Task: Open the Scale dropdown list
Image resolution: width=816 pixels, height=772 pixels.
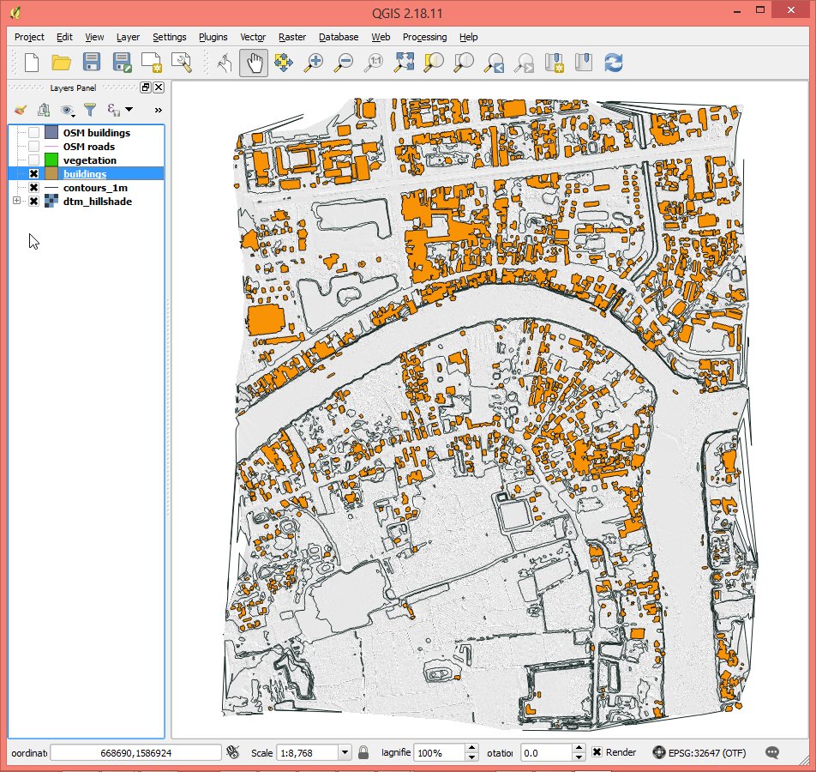Action: [x=345, y=752]
